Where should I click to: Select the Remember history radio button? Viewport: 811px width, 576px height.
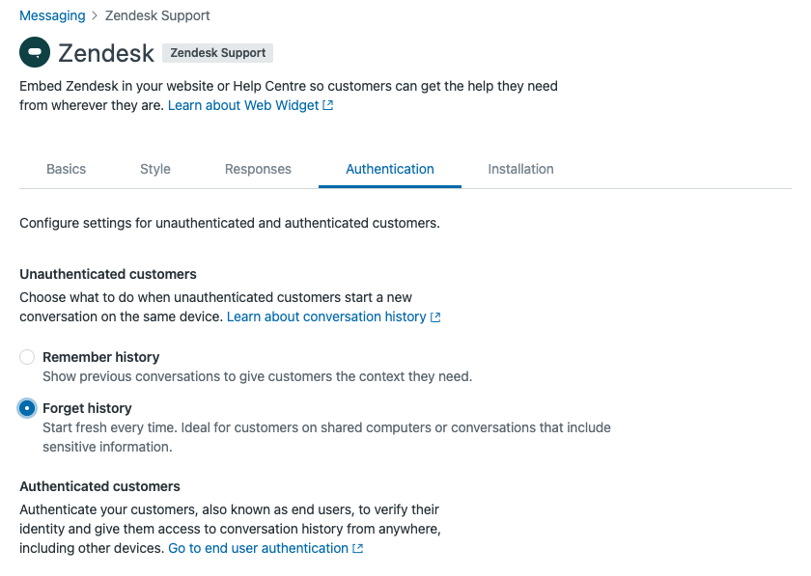click(27, 357)
